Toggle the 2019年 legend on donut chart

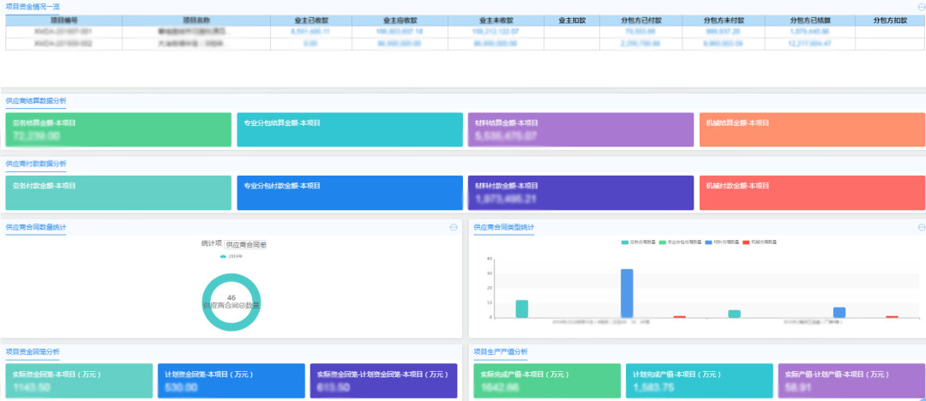pos(231,256)
